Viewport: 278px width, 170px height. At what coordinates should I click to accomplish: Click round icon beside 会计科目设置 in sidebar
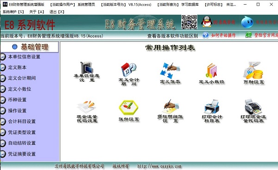coord(2,122)
